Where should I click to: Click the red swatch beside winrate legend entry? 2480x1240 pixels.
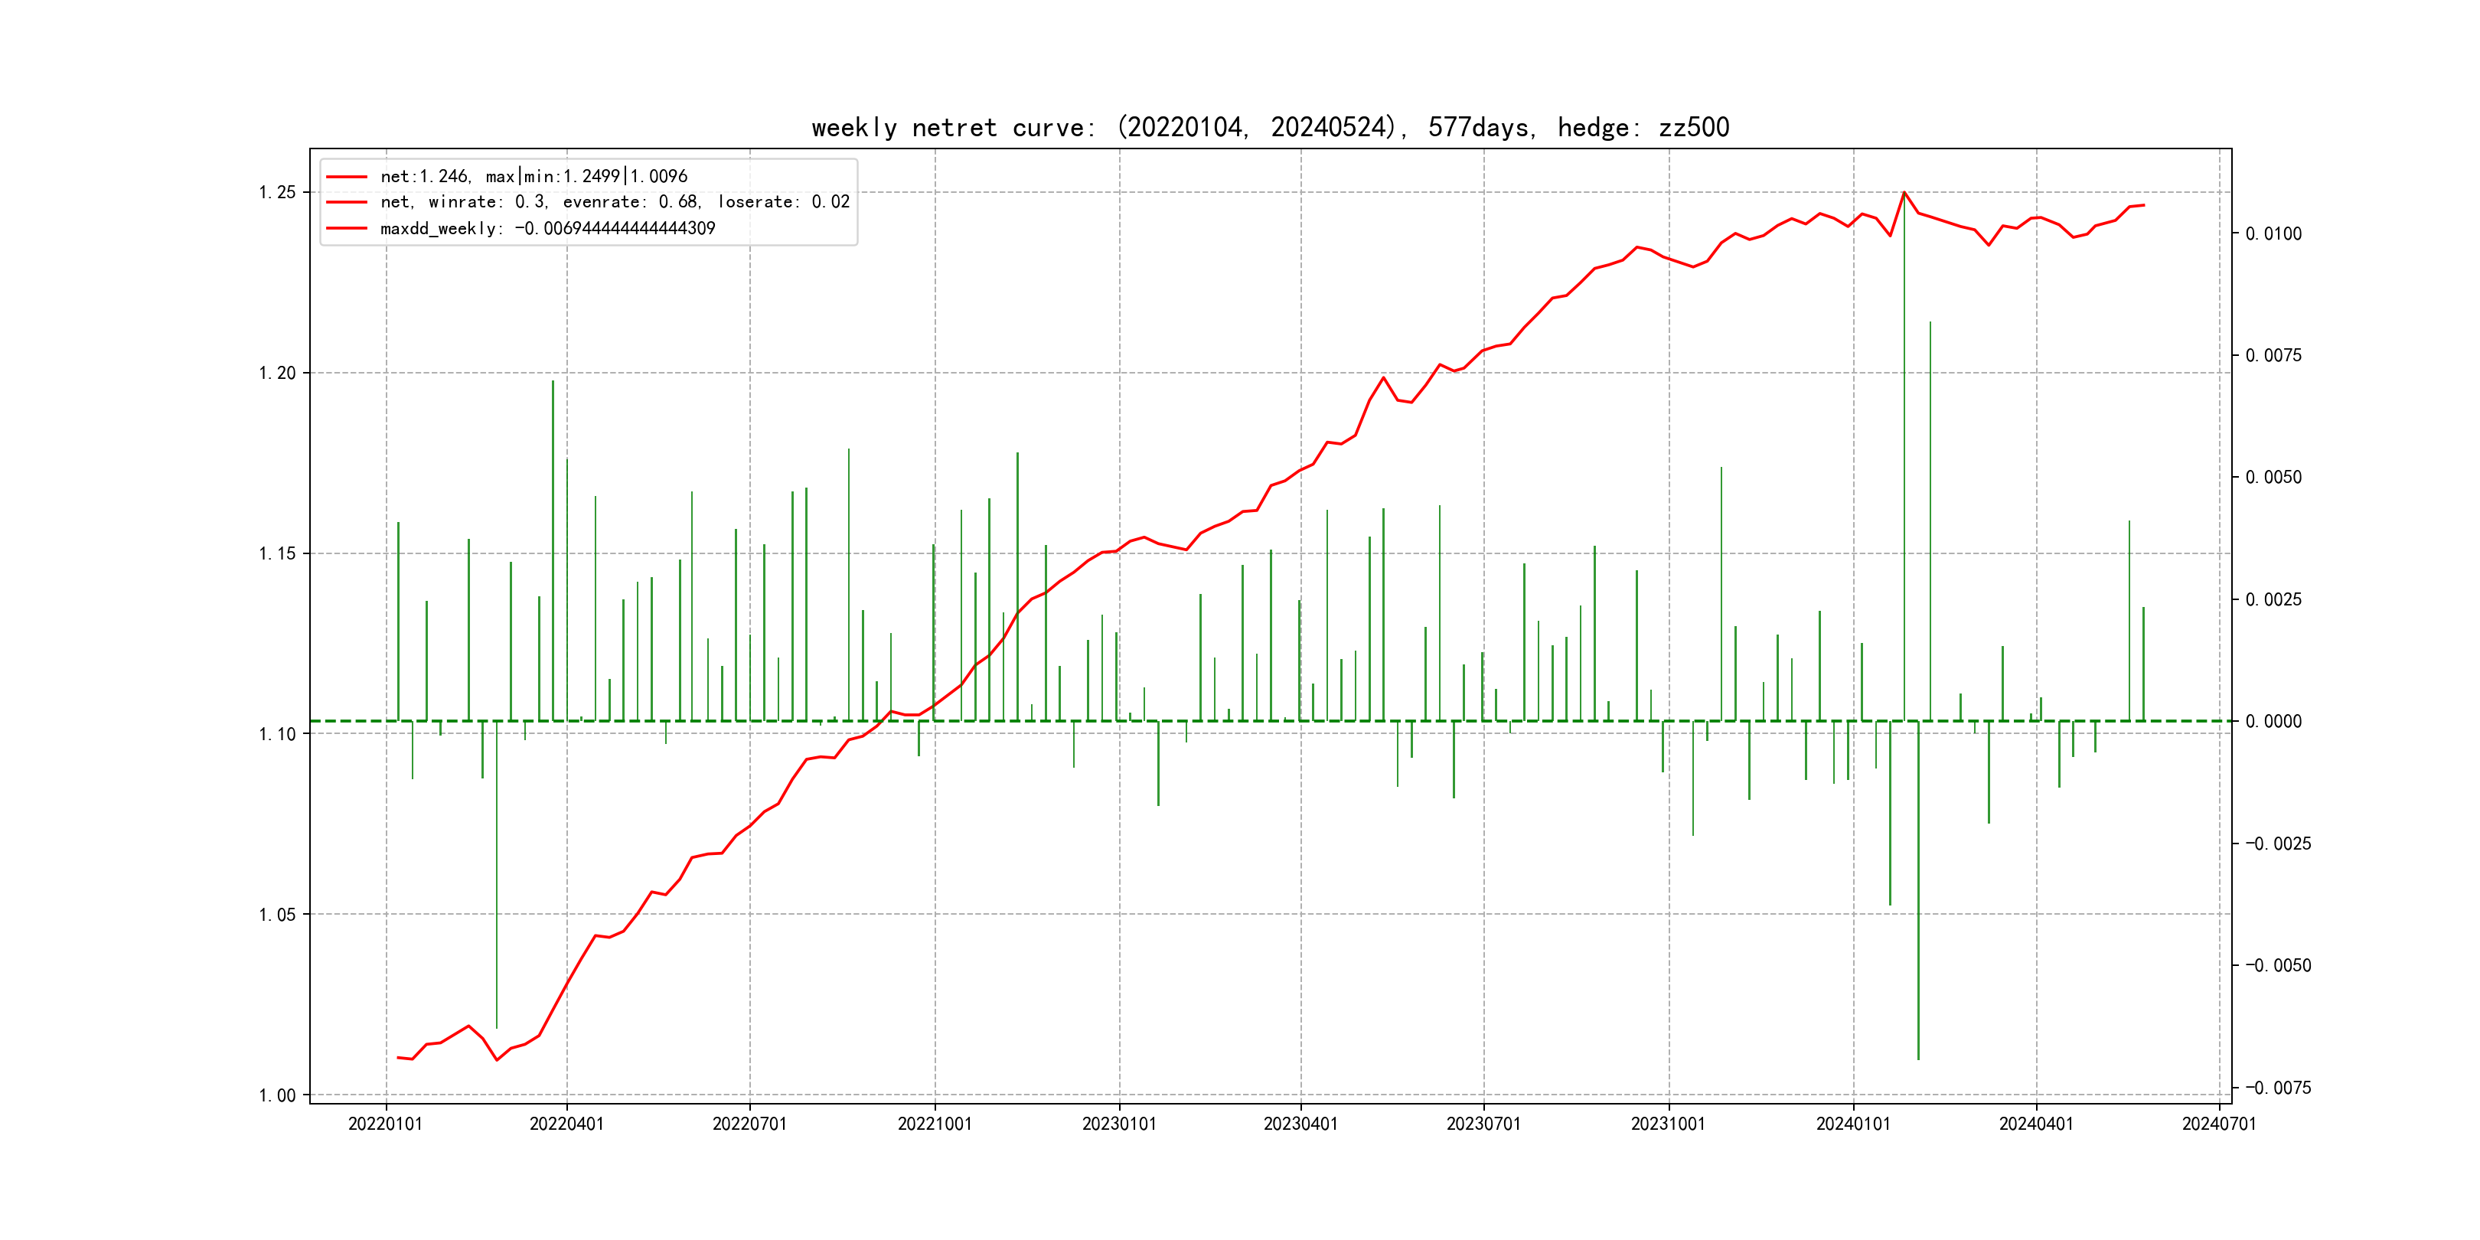pos(347,202)
